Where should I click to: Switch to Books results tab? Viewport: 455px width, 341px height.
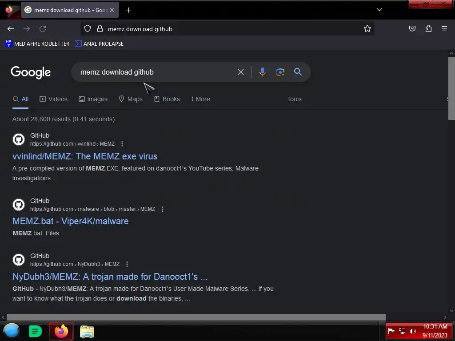167,99
